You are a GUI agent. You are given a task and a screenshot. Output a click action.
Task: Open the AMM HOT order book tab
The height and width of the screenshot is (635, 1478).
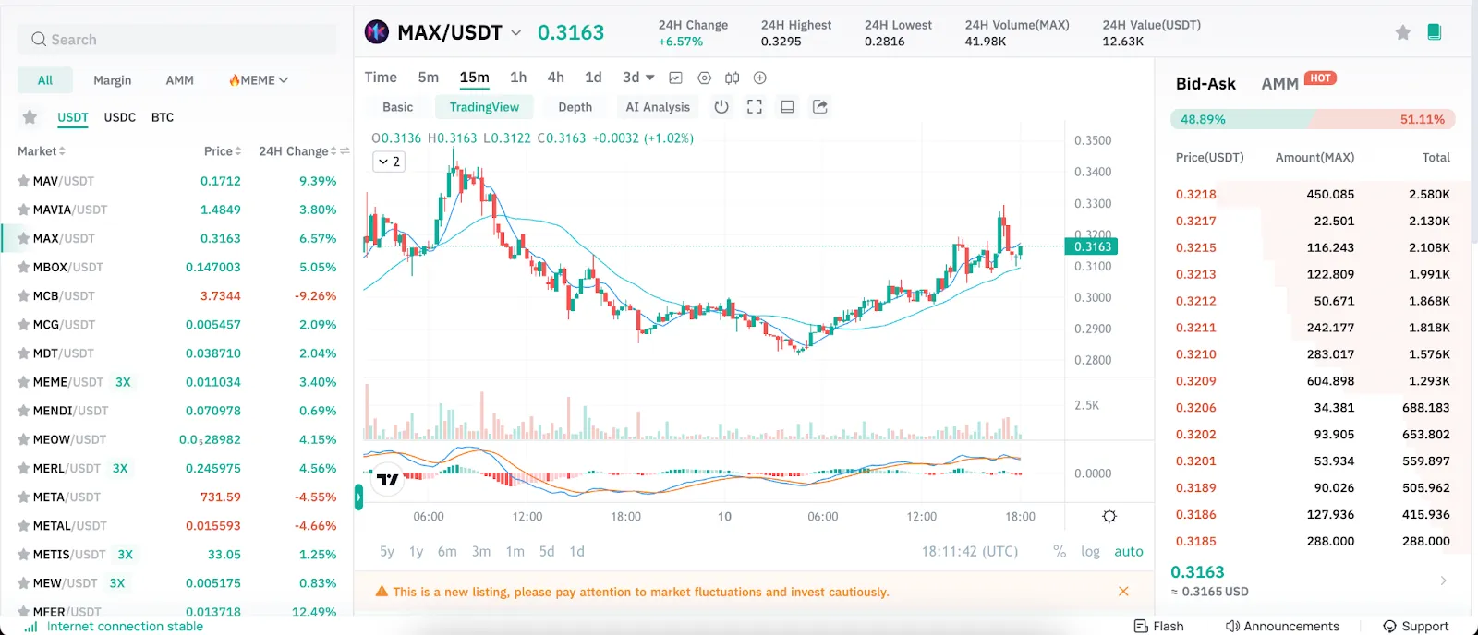coord(1299,83)
